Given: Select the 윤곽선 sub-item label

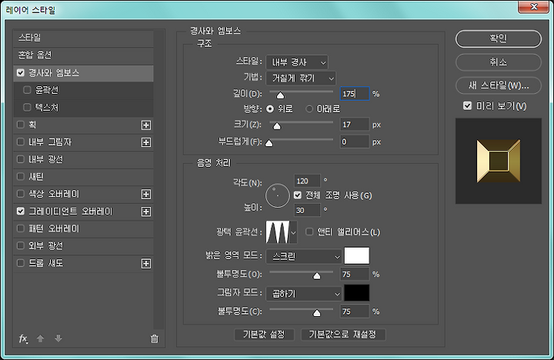Looking at the screenshot, I should [47, 90].
